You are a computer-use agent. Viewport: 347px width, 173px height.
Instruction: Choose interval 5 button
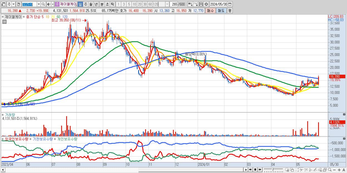(x=129, y=4)
